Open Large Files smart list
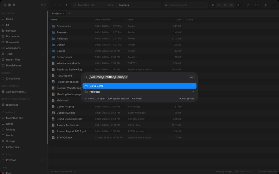The image size is (279, 174). click(12, 147)
